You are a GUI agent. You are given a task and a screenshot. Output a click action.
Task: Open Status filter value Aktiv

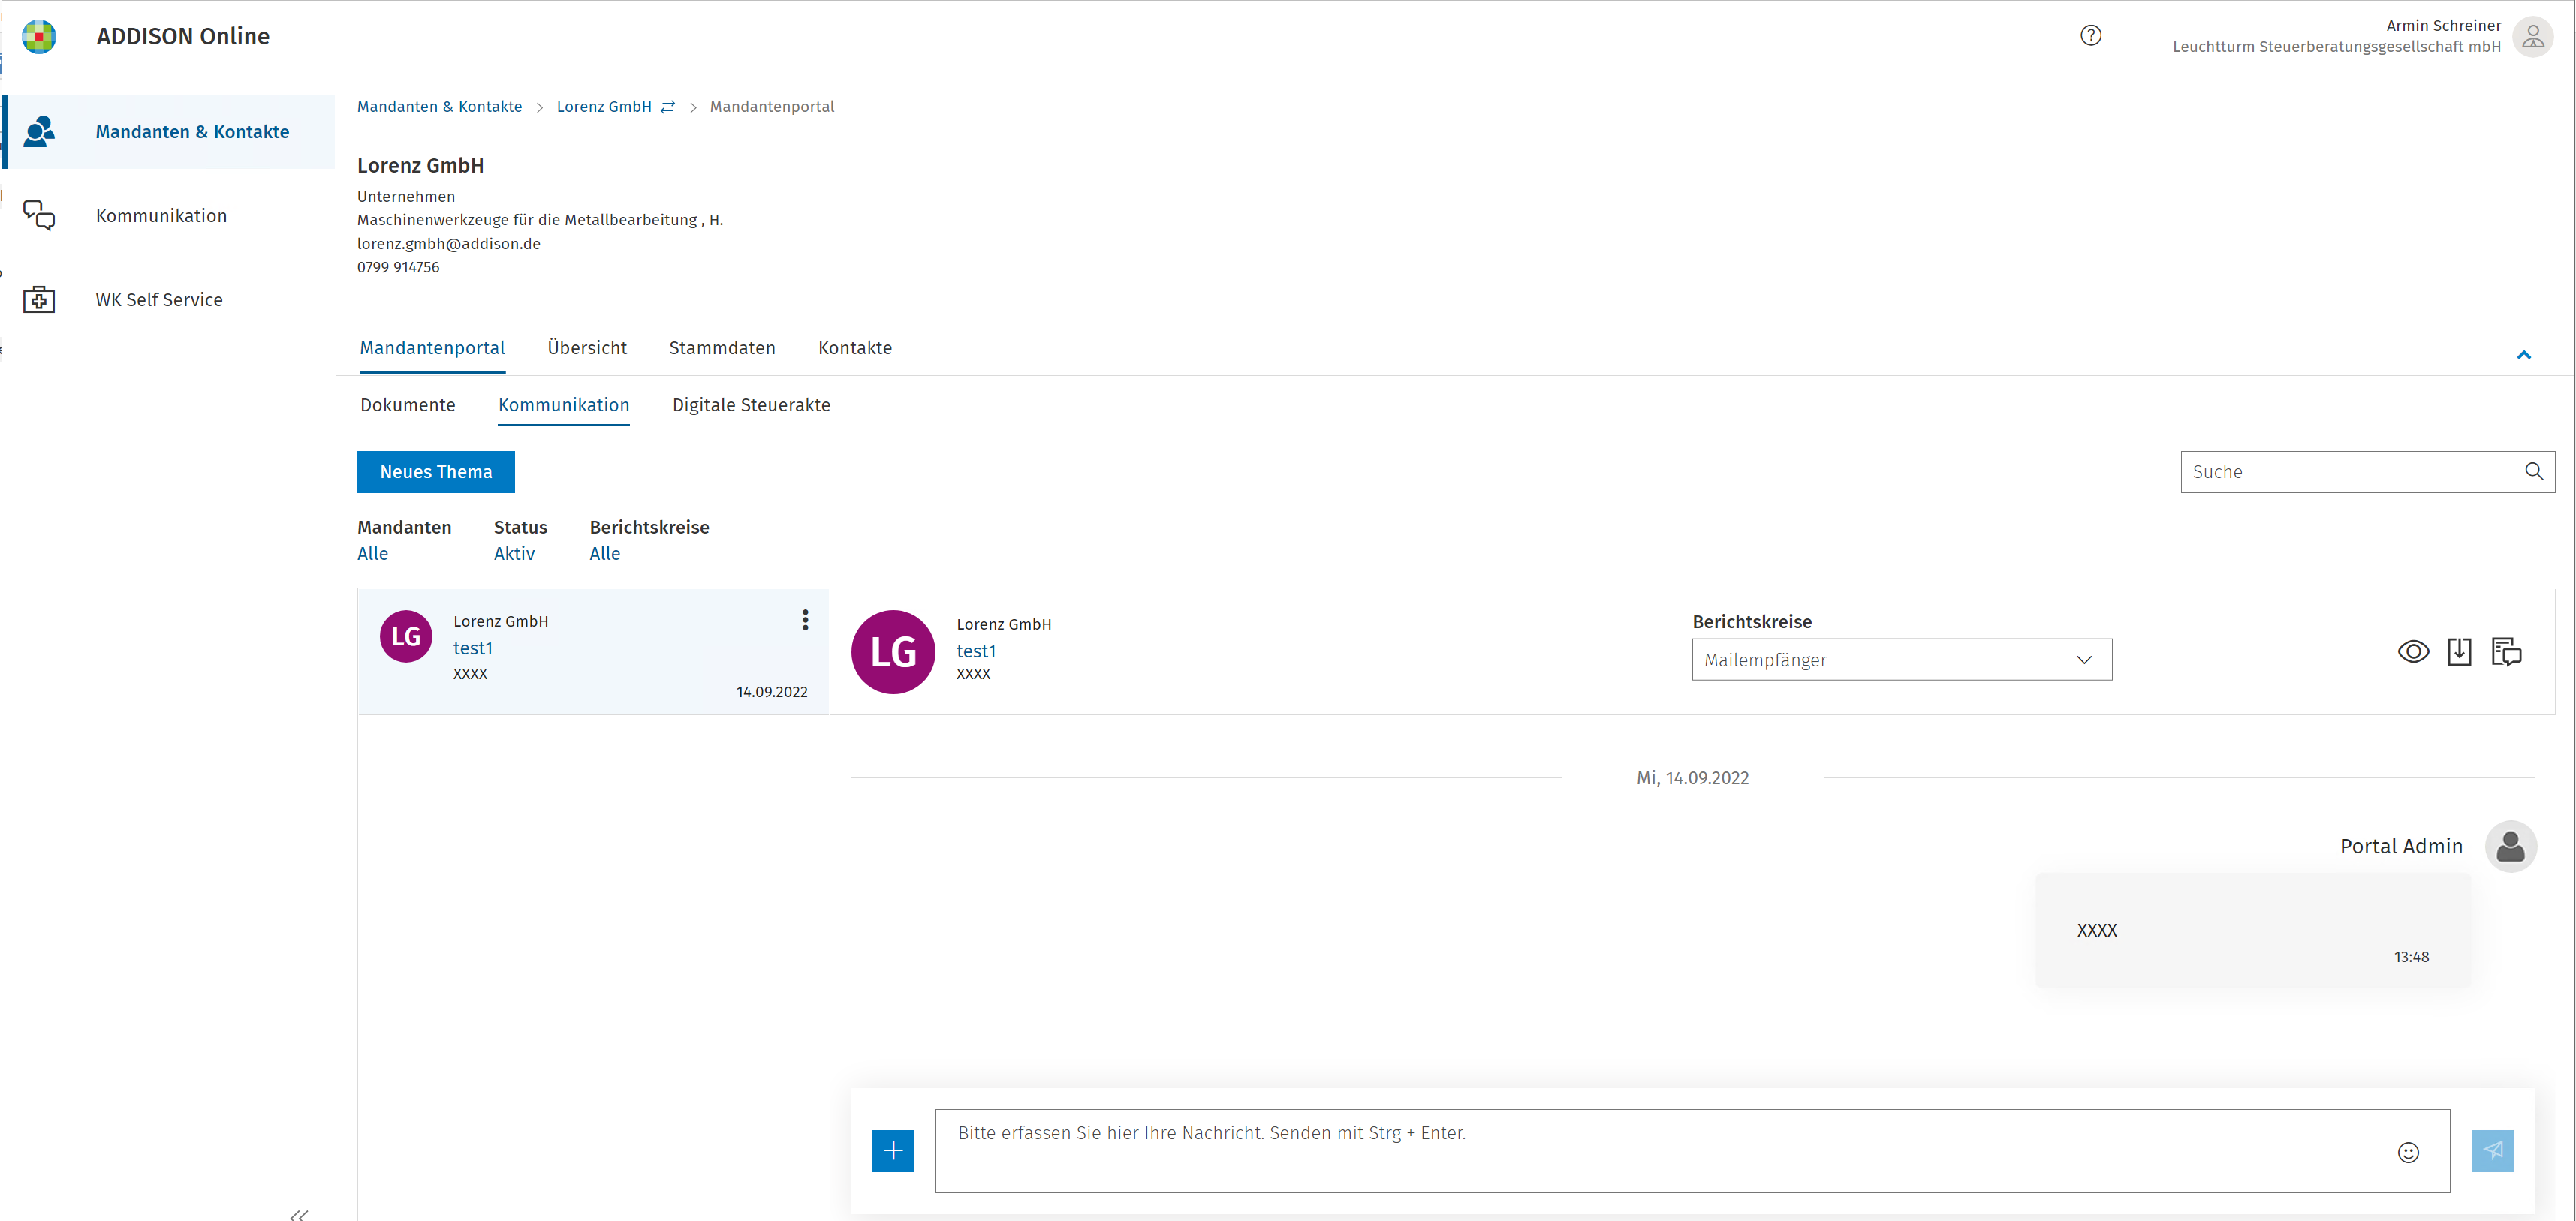click(x=514, y=554)
